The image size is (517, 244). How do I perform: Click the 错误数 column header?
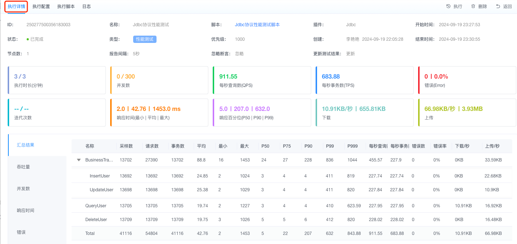pyautogui.click(x=418, y=146)
